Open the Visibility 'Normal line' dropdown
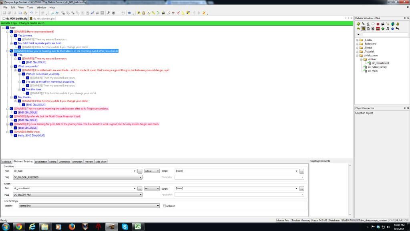Viewport: 410px width, 231px height. tap(158, 206)
